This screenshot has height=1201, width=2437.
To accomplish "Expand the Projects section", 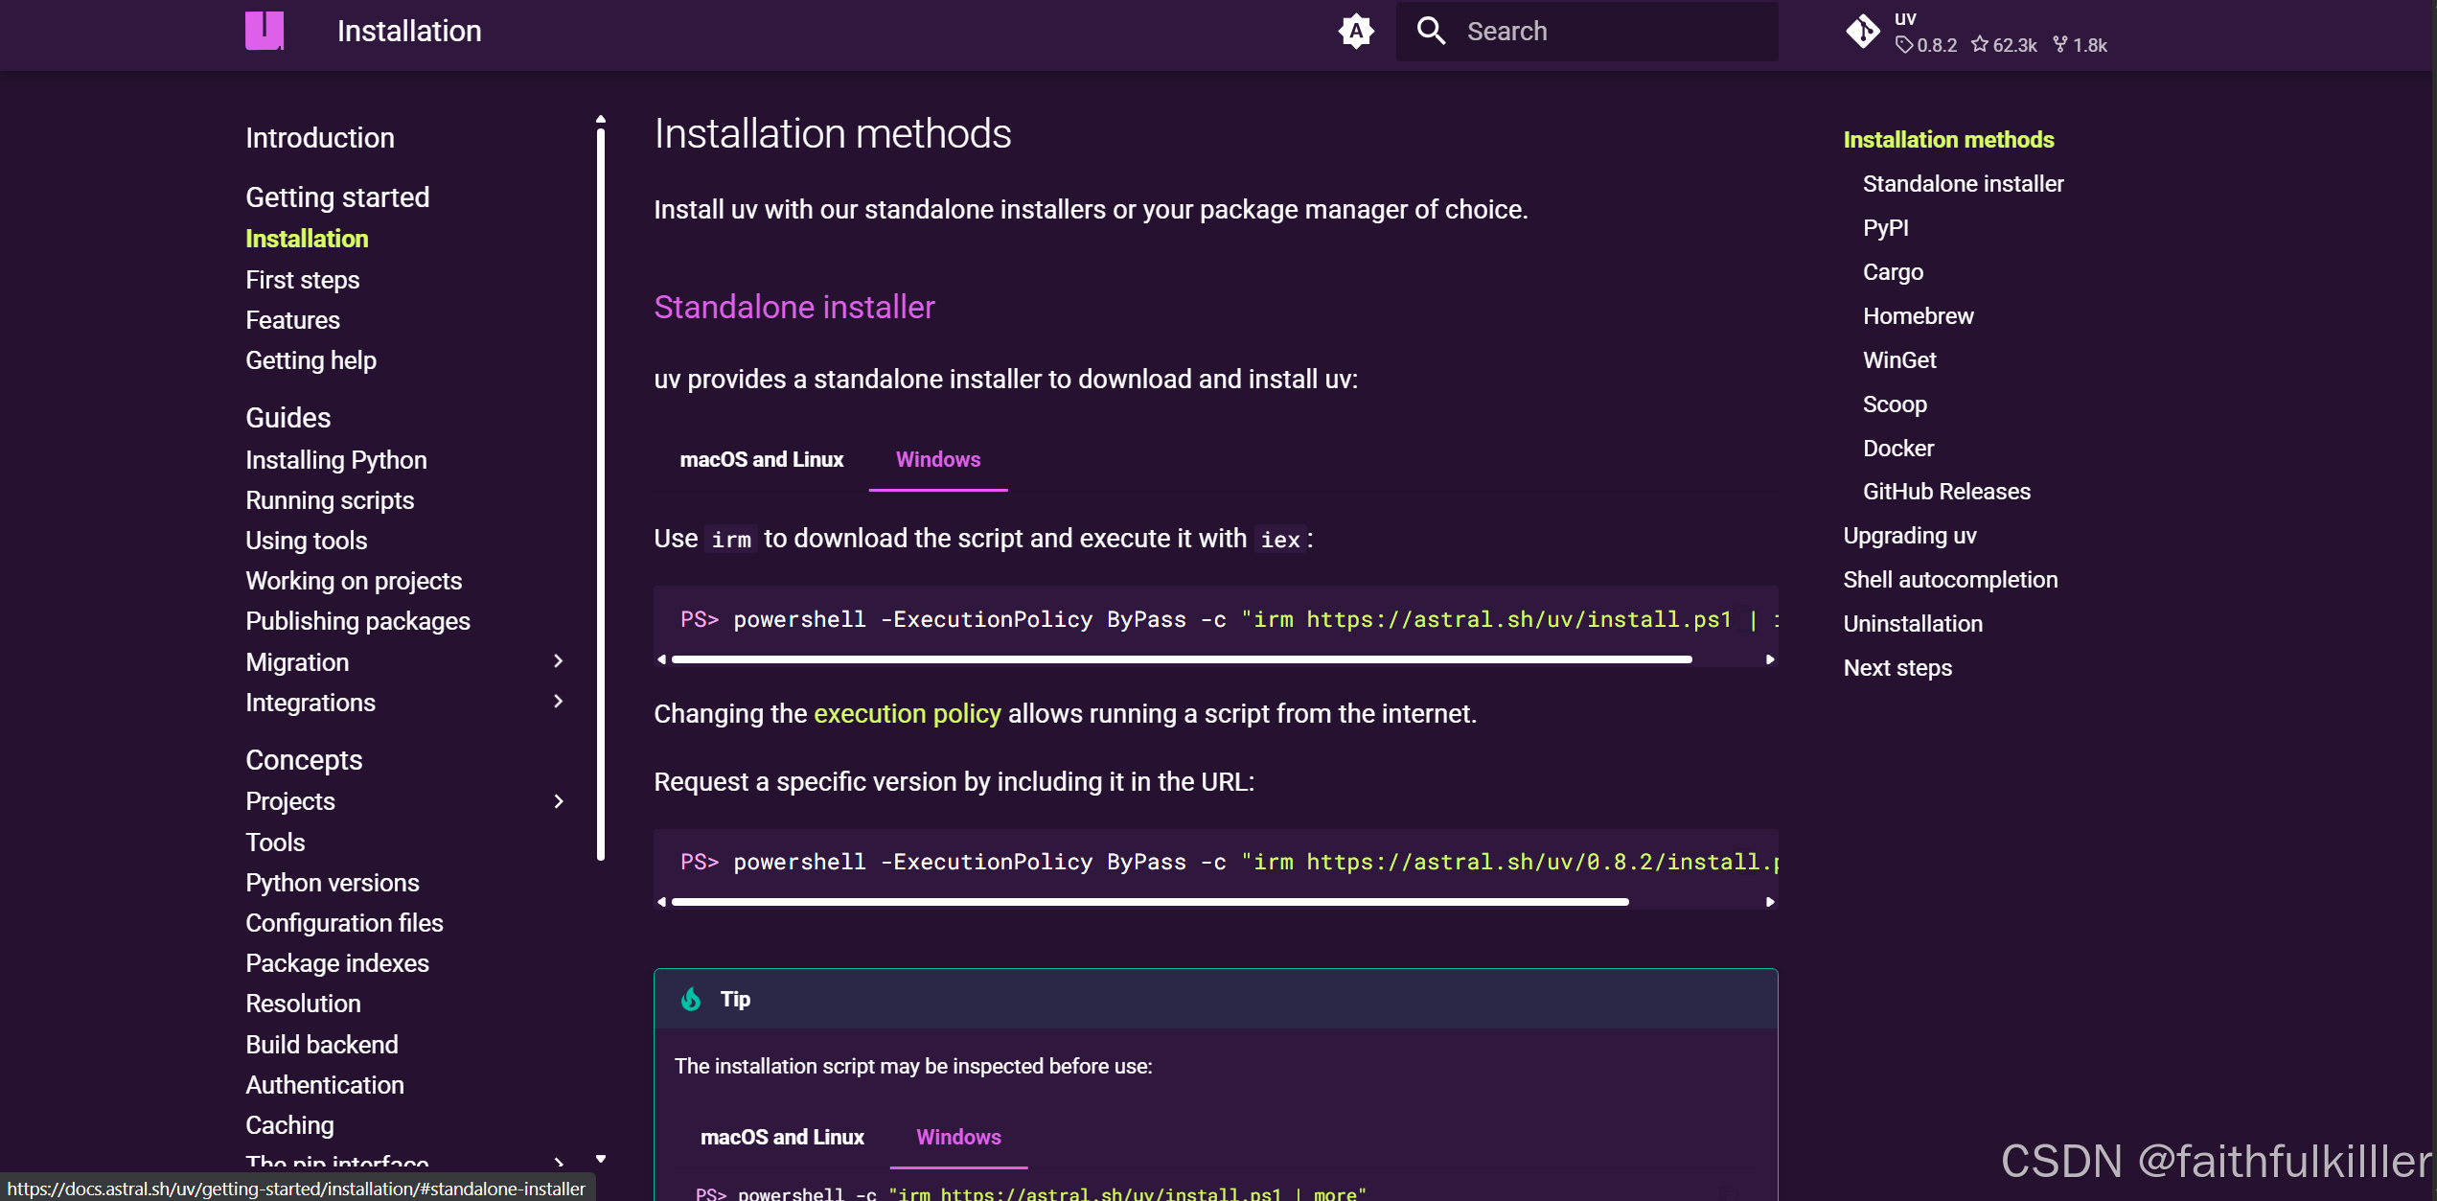I will tap(559, 801).
